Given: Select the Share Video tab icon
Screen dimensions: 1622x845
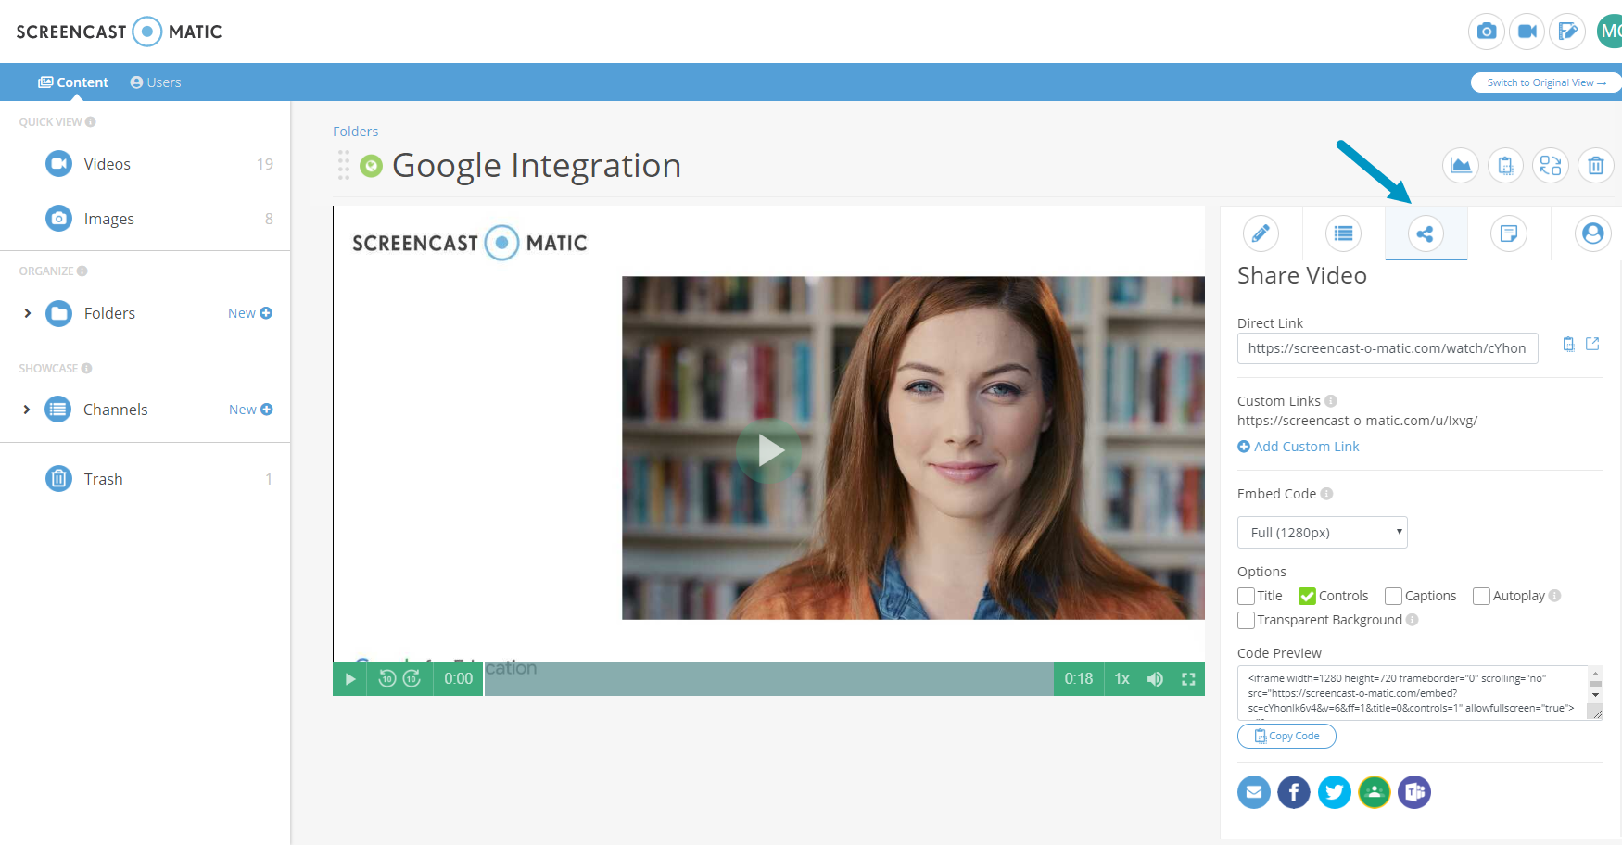Looking at the screenshot, I should point(1426,233).
